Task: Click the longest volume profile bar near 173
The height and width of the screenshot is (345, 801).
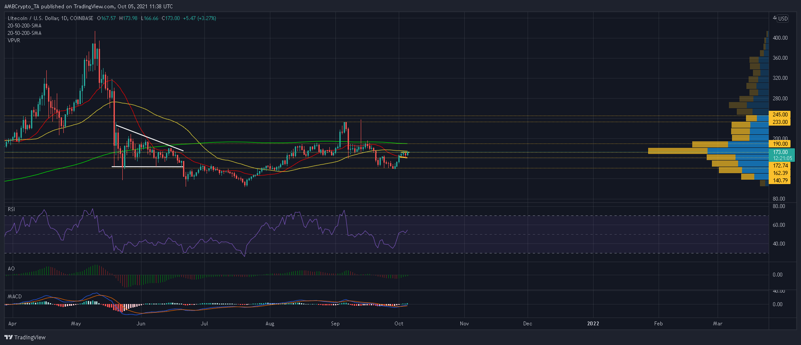Action: click(708, 151)
